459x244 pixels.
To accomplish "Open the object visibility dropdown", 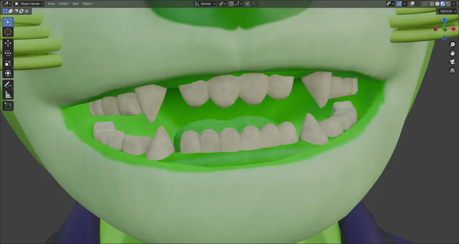I will coord(390,4).
